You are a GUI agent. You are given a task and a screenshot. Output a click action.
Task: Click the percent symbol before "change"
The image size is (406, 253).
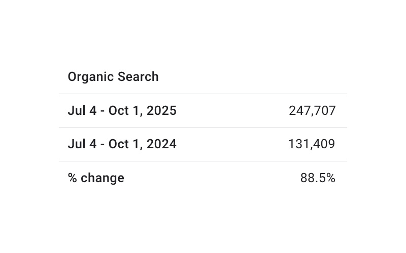coord(72,178)
